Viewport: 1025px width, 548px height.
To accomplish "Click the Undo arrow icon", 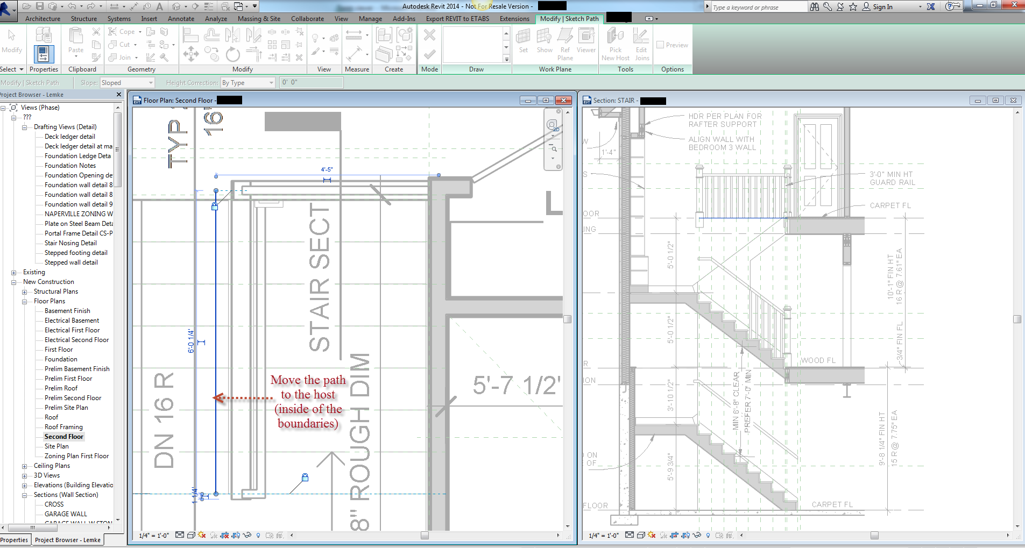I will click(x=72, y=6).
